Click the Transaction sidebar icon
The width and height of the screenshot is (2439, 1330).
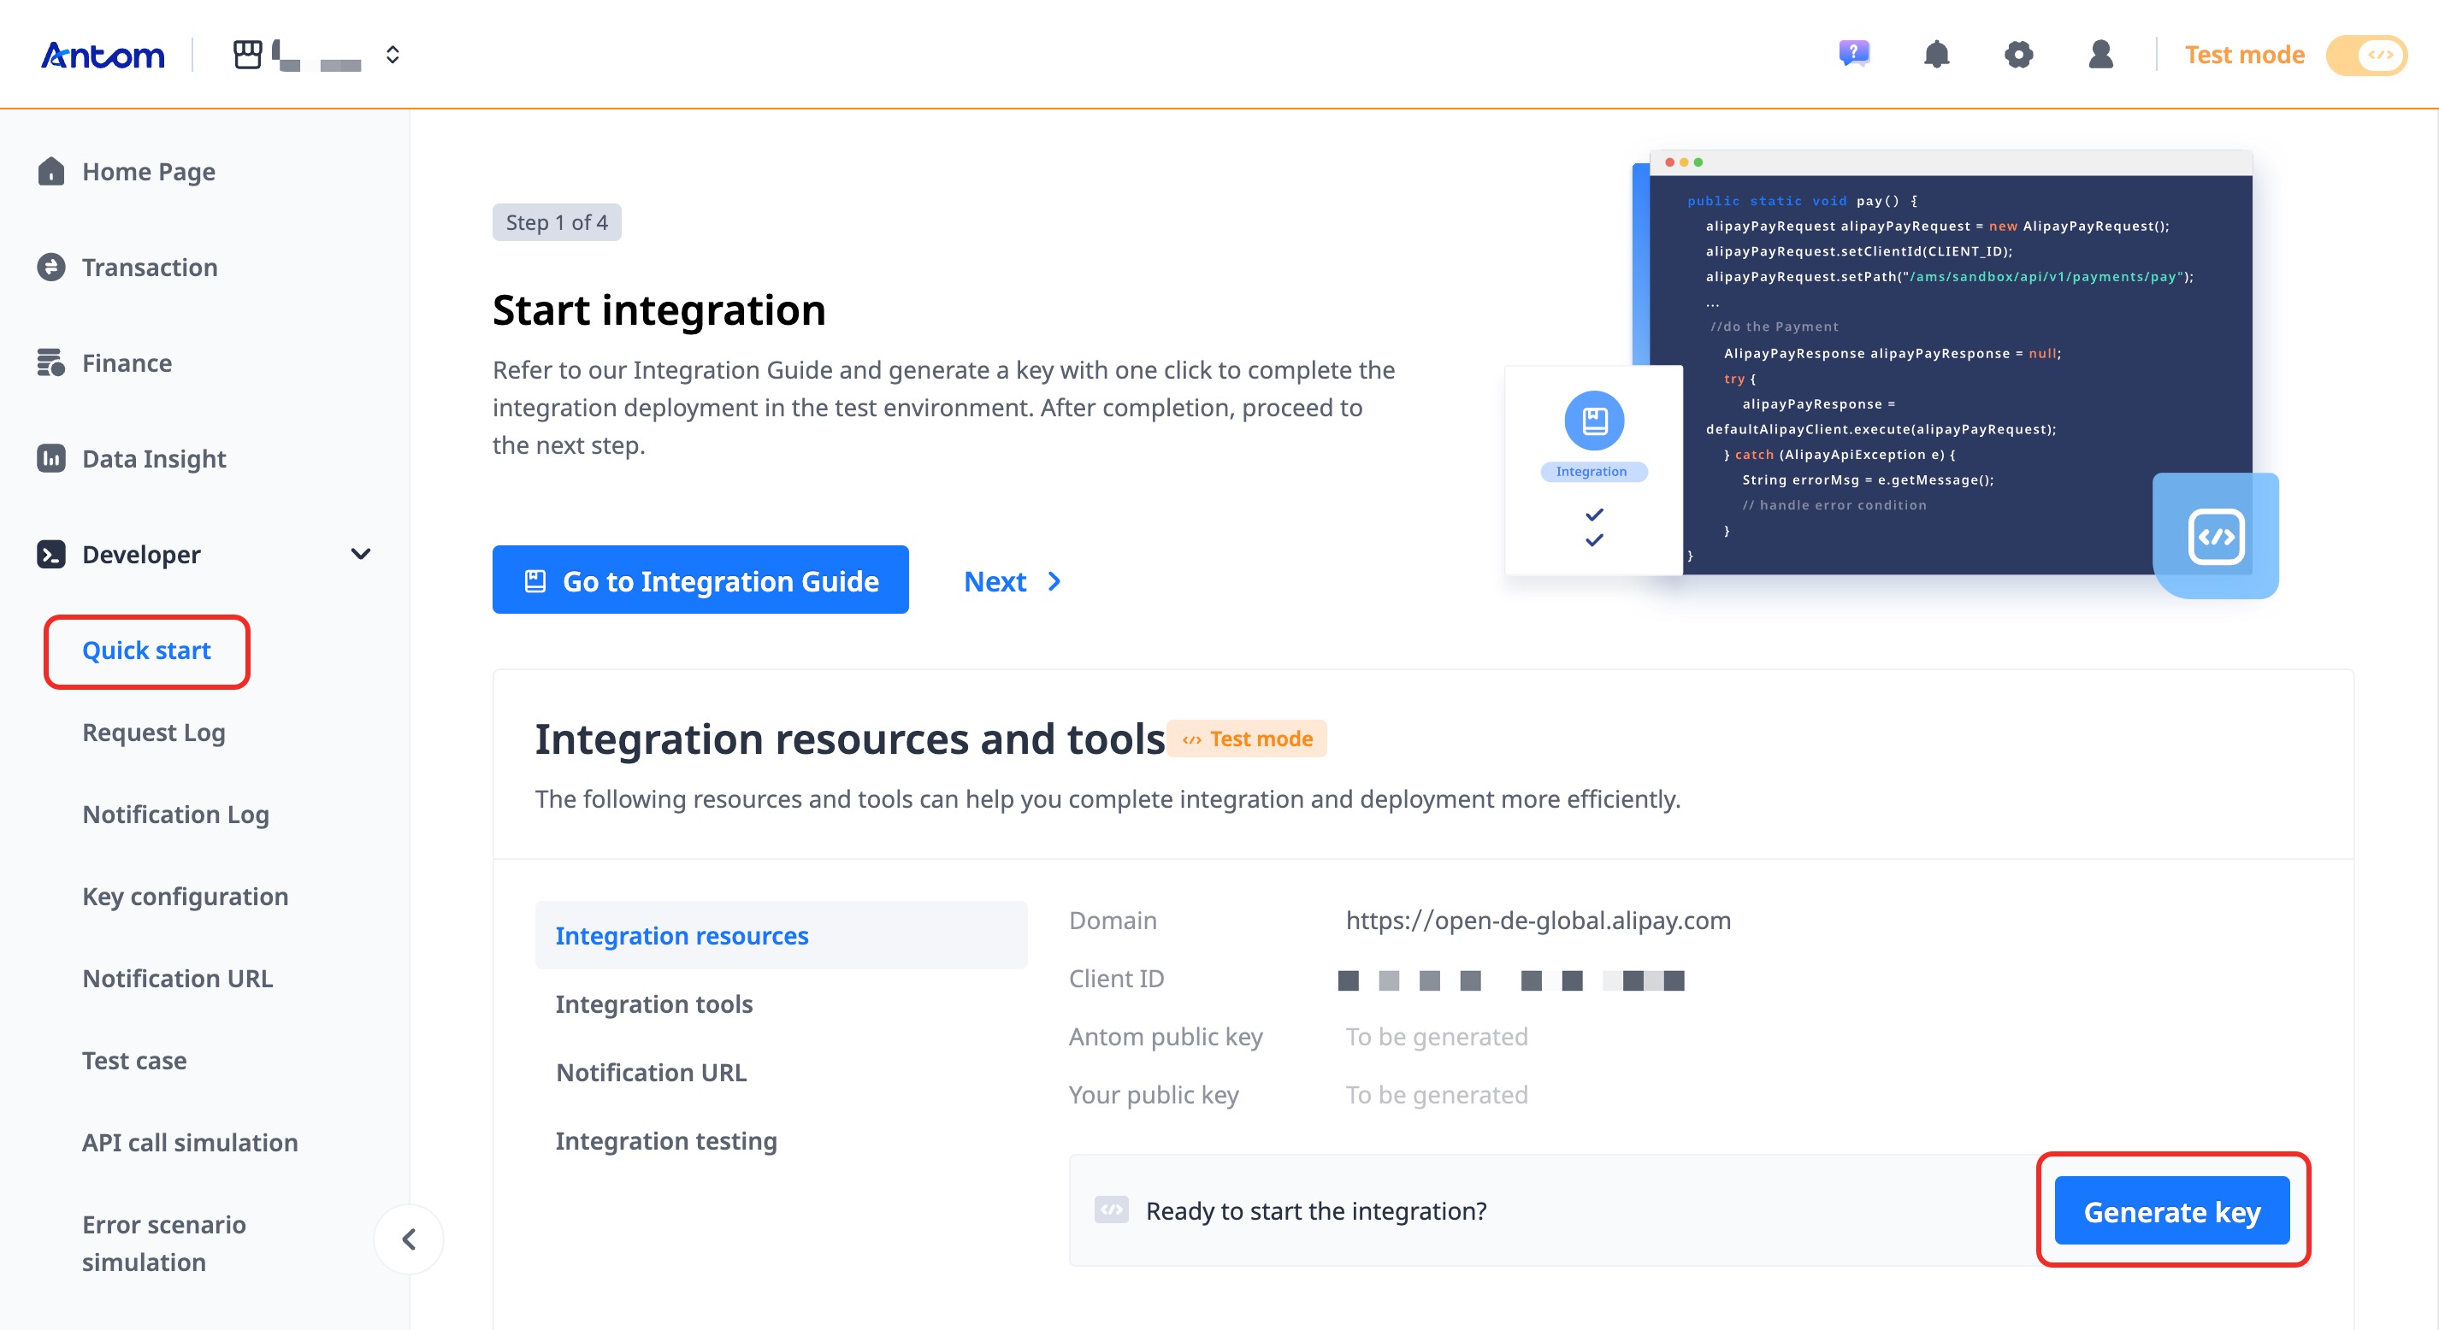[51, 267]
